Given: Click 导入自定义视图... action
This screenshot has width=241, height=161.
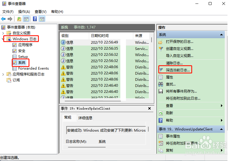Looking at the screenshot, I should (179, 56).
